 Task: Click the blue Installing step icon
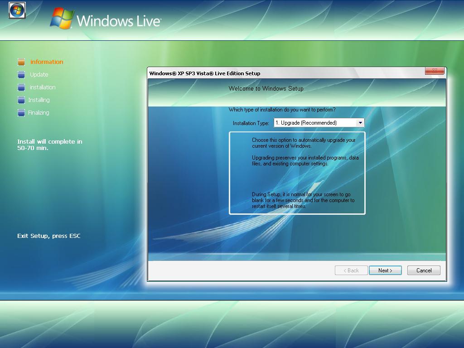tap(21, 100)
